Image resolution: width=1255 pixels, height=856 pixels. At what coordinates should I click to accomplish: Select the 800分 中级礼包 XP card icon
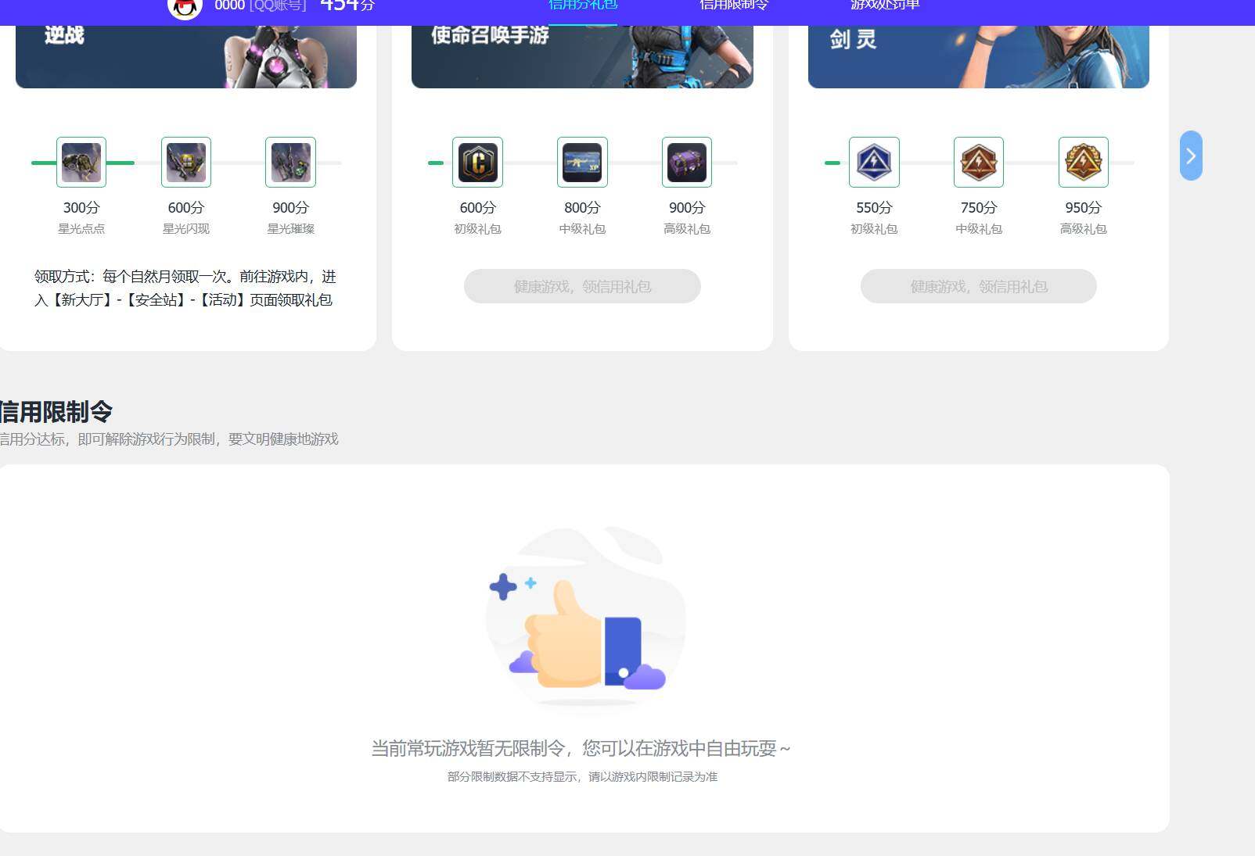(x=582, y=162)
